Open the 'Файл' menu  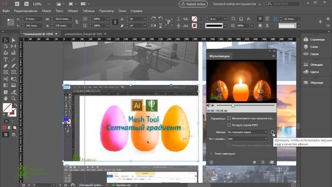click(6, 11)
